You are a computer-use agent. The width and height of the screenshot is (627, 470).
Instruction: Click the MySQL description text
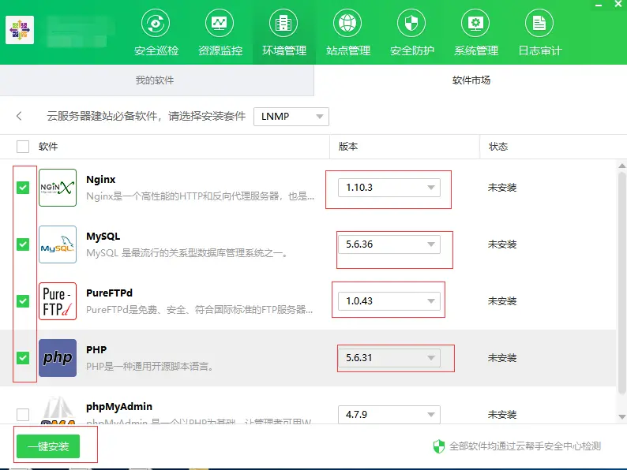tap(186, 253)
